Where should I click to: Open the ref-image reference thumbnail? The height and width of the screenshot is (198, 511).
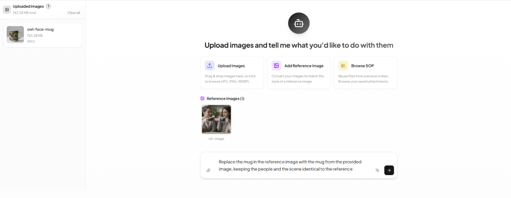pos(216,119)
